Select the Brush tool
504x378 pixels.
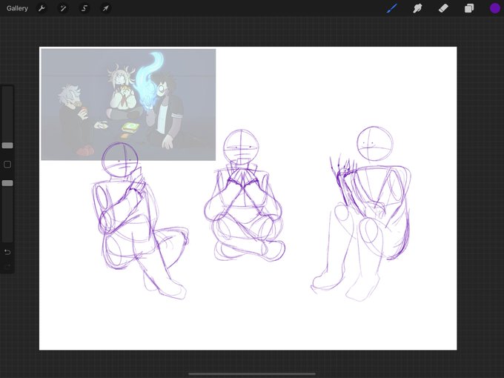392,8
